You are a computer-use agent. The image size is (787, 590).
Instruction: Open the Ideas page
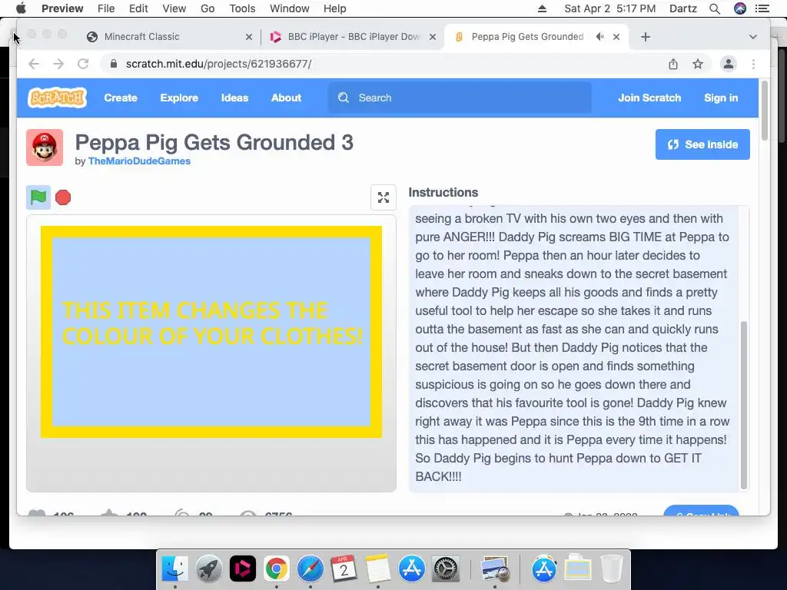tap(235, 98)
